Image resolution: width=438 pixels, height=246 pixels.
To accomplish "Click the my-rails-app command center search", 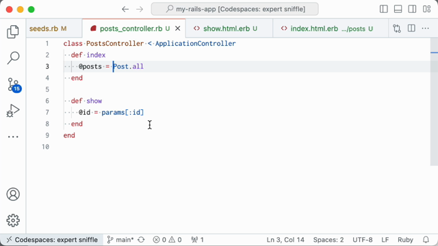I will point(235,9).
